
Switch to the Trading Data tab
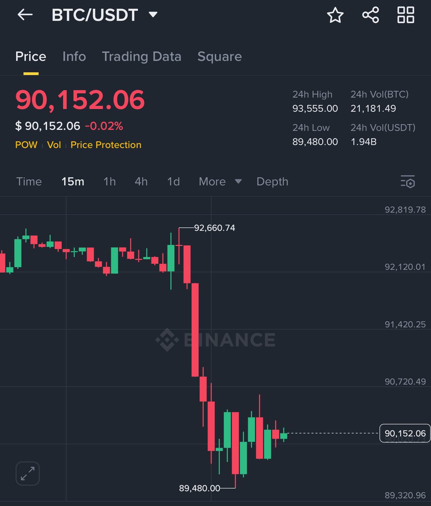point(141,56)
